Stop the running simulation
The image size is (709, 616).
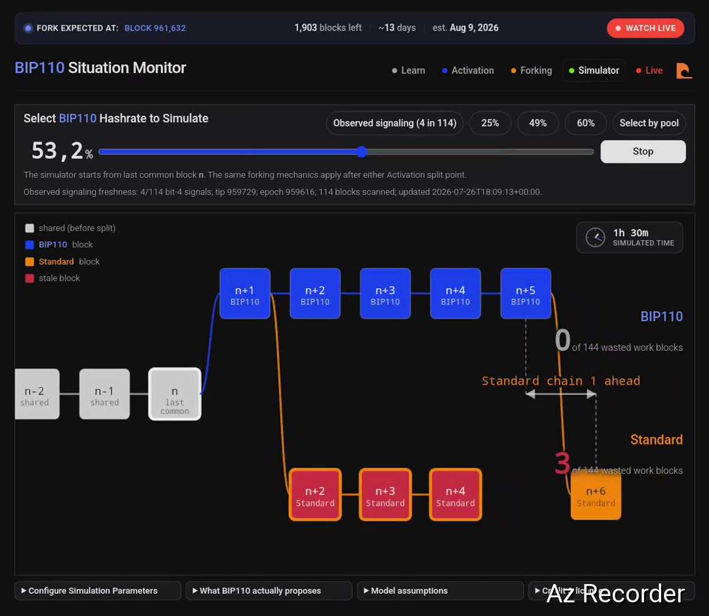click(x=643, y=151)
